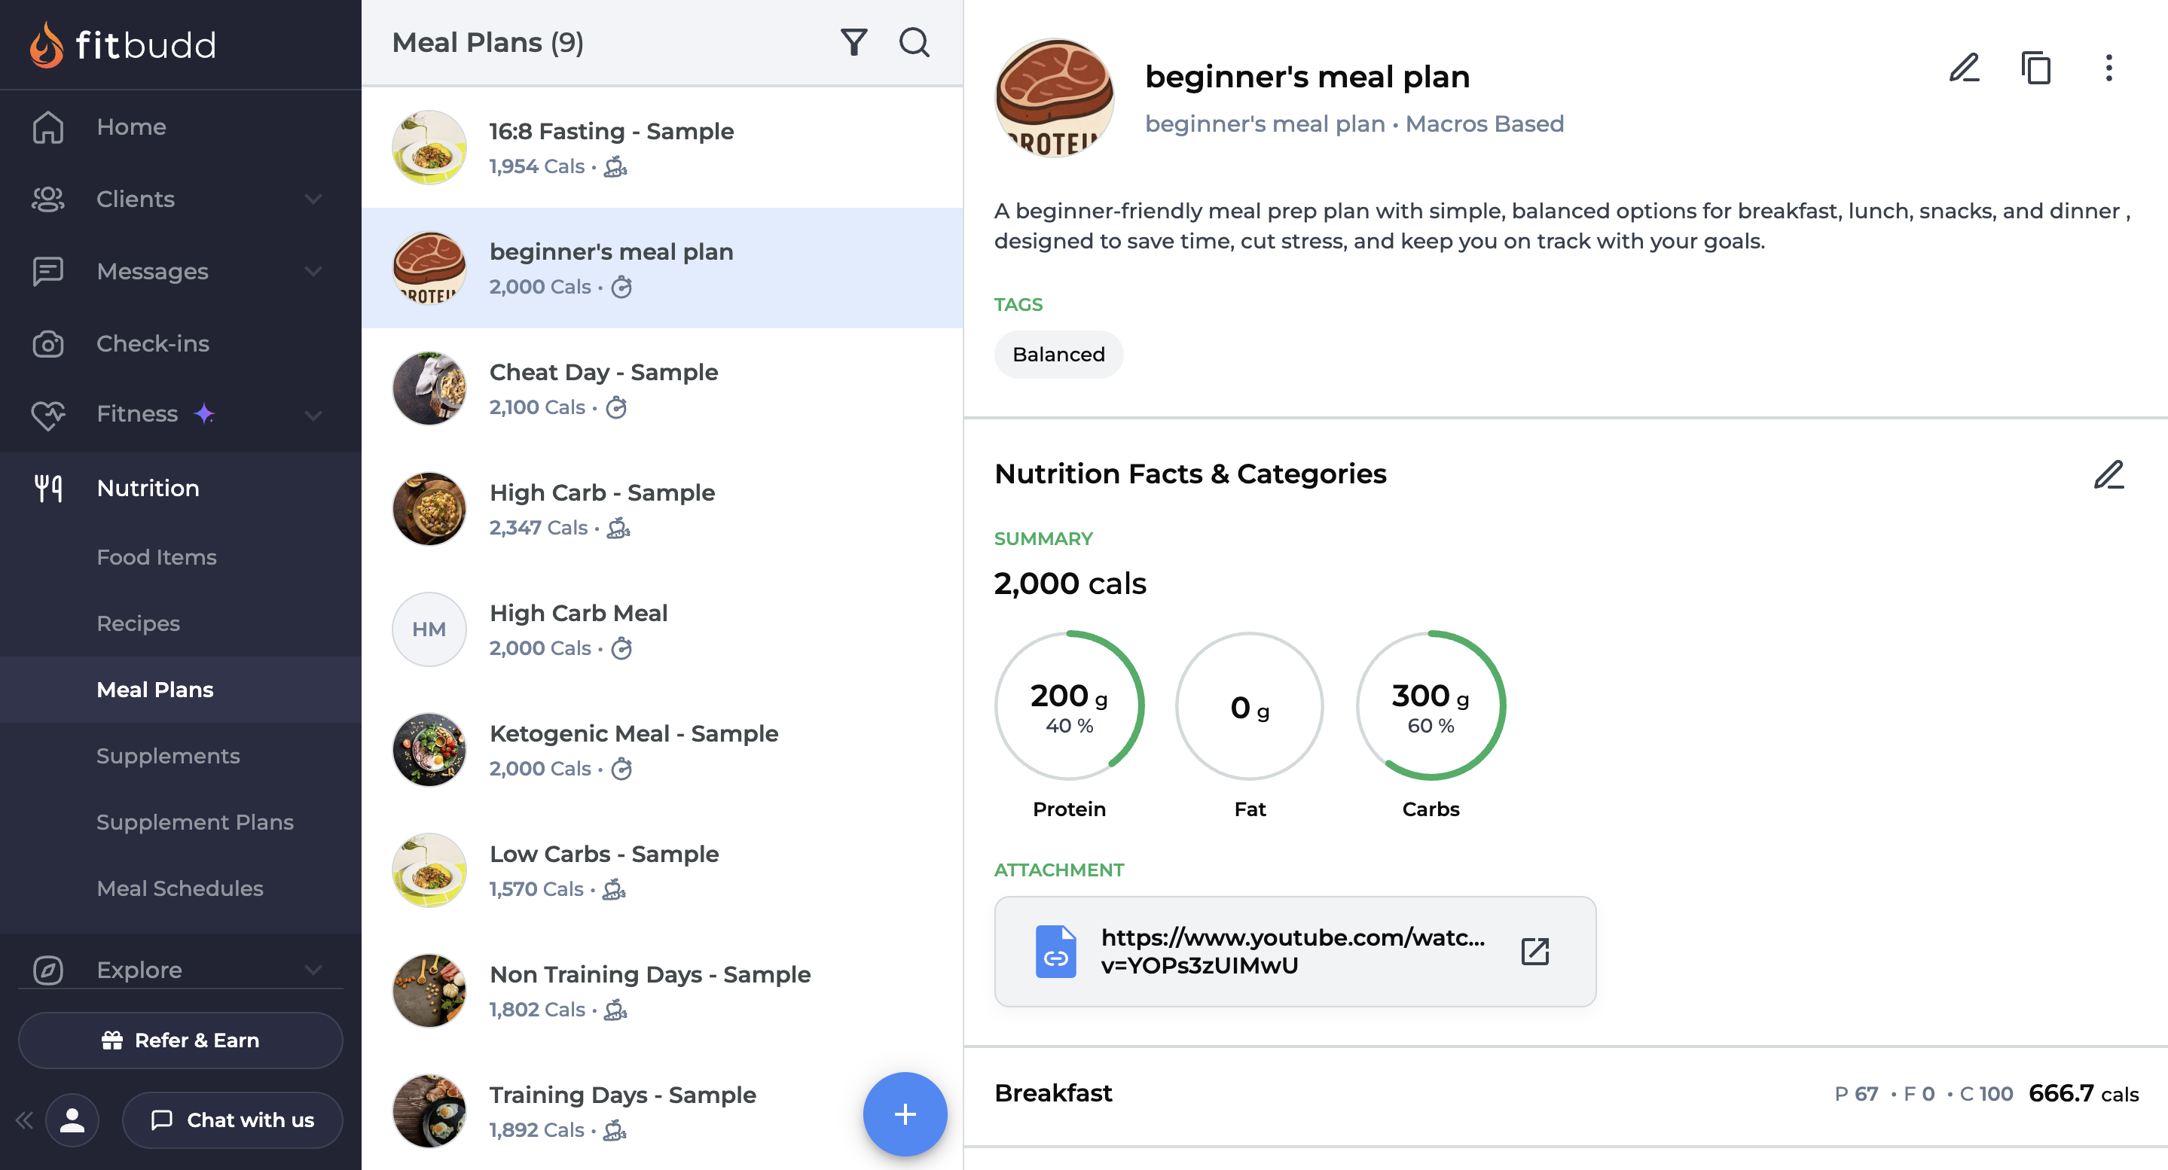Click the Nutrition fork and knife icon
The width and height of the screenshot is (2168, 1170).
pos(48,488)
